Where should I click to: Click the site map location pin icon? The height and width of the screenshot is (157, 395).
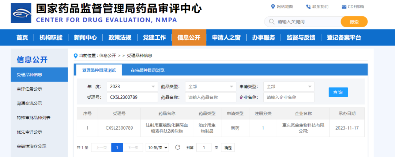pos(273,7)
